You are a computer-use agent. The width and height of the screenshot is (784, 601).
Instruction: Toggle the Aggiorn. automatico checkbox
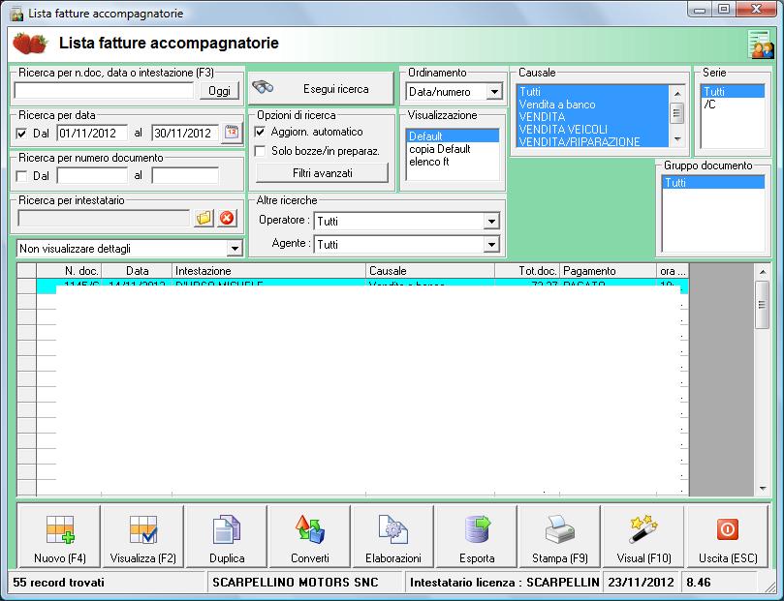point(260,132)
